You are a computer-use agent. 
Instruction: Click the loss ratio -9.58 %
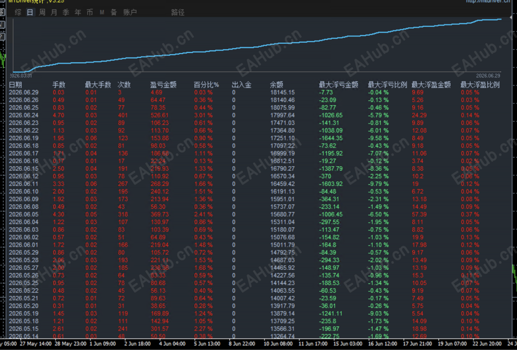(x=378, y=138)
